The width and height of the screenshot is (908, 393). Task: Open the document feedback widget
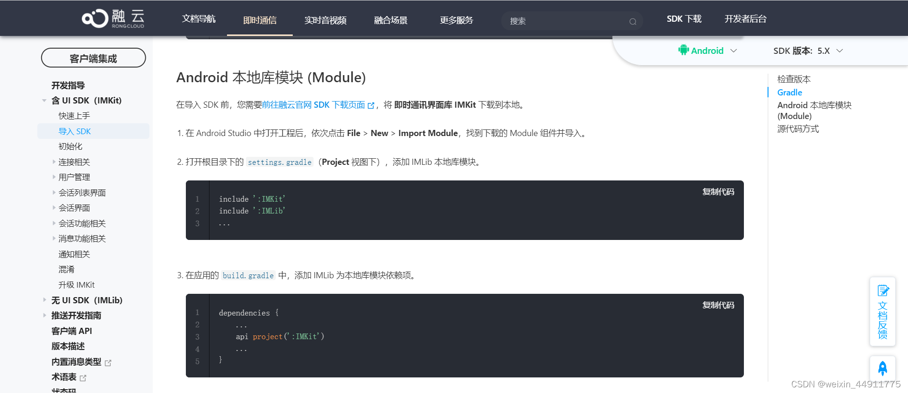click(x=882, y=311)
